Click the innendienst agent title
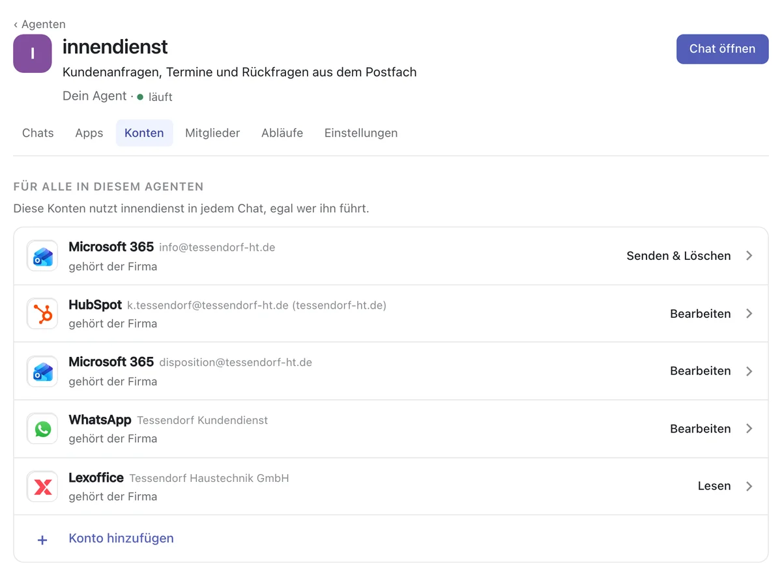This screenshot has width=782, height=575. click(115, 46)
